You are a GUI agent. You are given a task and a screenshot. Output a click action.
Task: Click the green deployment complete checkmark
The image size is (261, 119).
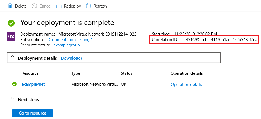click(11, 23)
